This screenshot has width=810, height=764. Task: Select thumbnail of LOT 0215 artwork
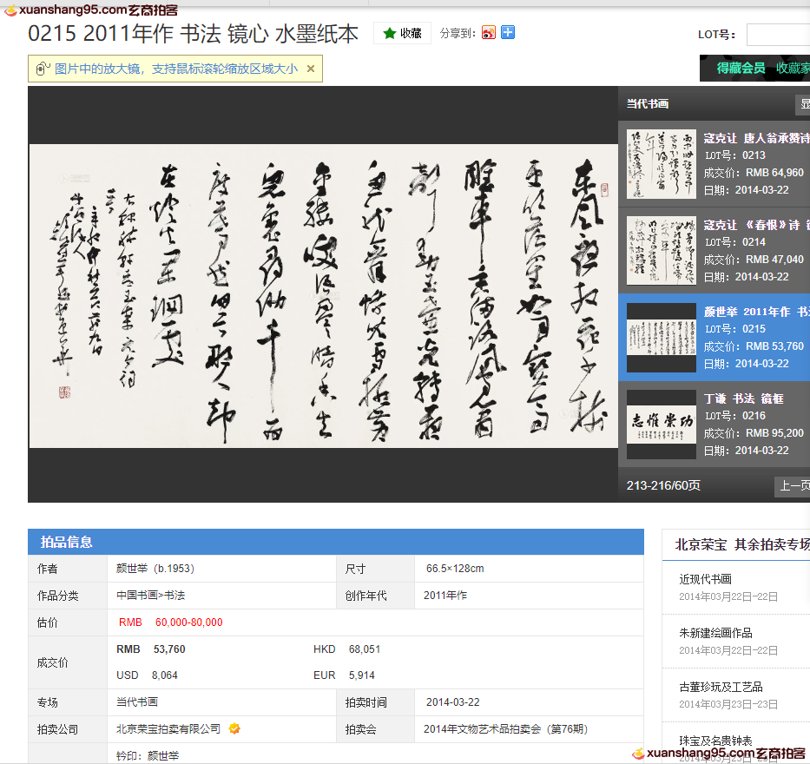tap(662, 338)
